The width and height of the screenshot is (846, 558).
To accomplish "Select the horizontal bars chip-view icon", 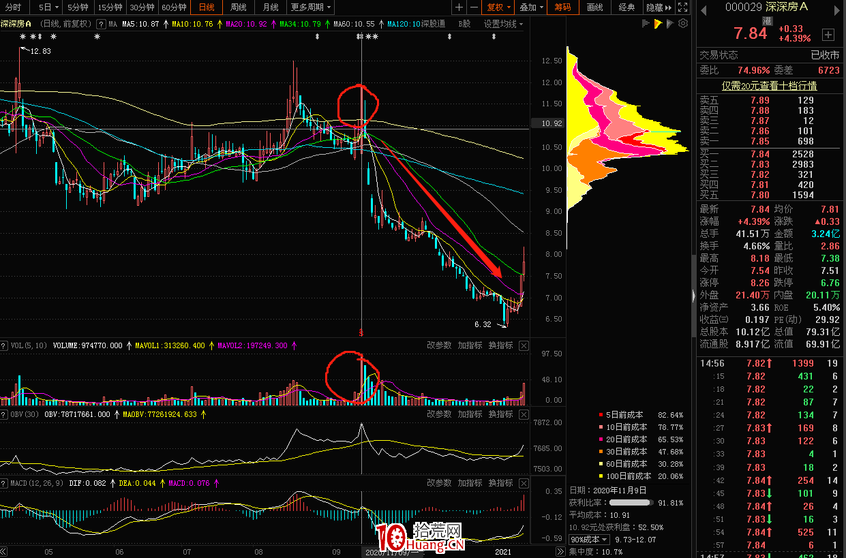I will tap(646, 24).
